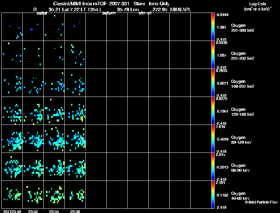
Task: Click the B-field Particle Flow text
Action: click(261, 202)
